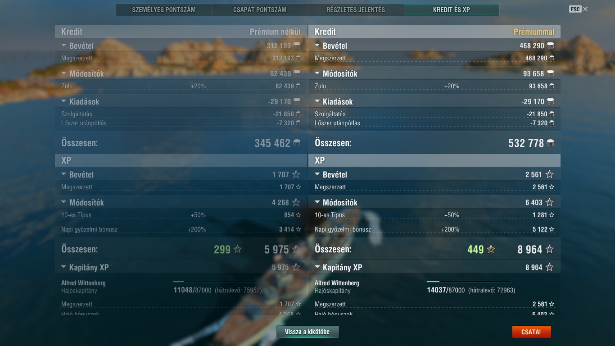Click the green star beside 299
The width and height of the screenshot is (615, 346).
(x=237, y=249)
